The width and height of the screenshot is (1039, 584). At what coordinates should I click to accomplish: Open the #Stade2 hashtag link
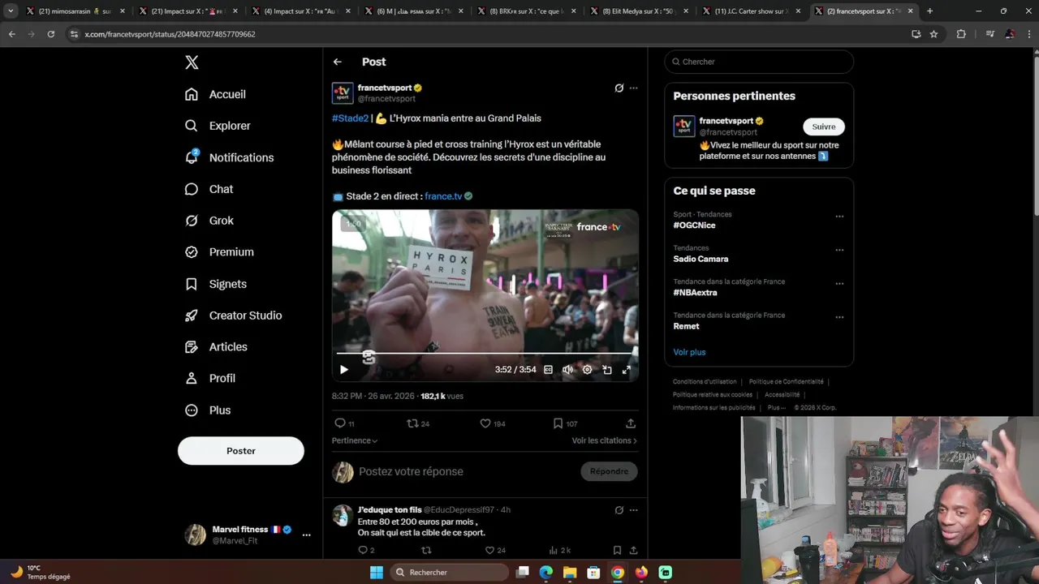(x=350, y=118)
